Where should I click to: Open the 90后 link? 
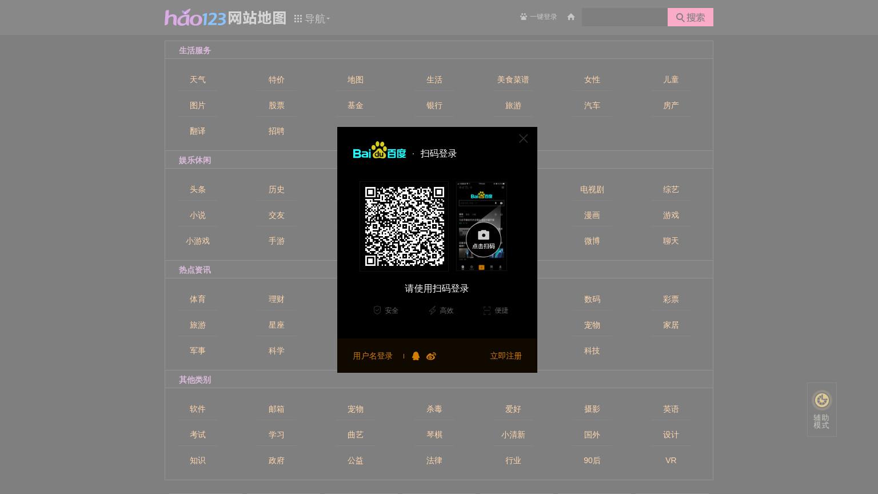coord(592,461)
